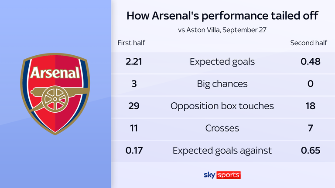Click the 'Expected goals against' row label
The height and width of the screenshot is (188, 335).
click(222, 151)
